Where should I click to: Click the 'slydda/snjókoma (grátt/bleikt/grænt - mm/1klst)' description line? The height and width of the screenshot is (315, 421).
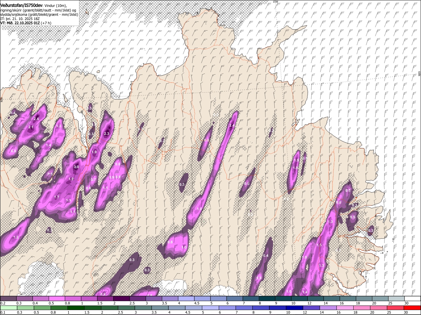coord(39,14)
